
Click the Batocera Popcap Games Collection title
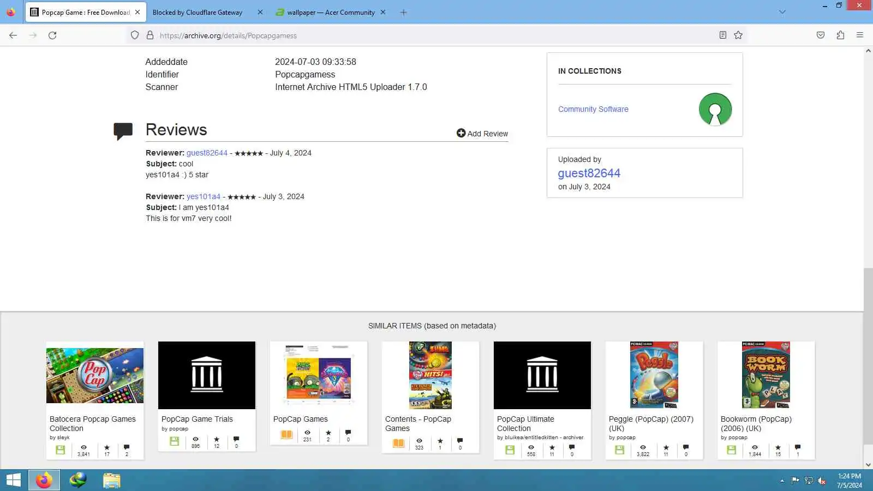click(x=93, y=424)
